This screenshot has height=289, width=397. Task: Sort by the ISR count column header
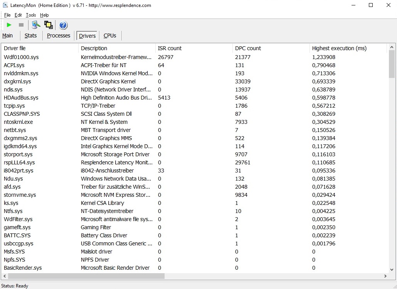point(170,48)
